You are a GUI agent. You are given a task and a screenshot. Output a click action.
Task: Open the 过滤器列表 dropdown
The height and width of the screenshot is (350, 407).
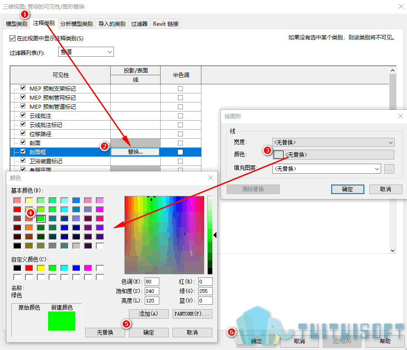point(86,52)
